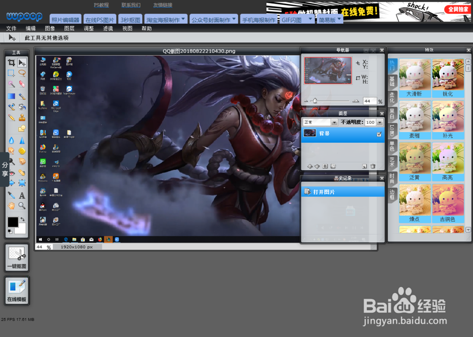Select the Shape drawing tool
The image size is (473, 337).
pos(22,129)
